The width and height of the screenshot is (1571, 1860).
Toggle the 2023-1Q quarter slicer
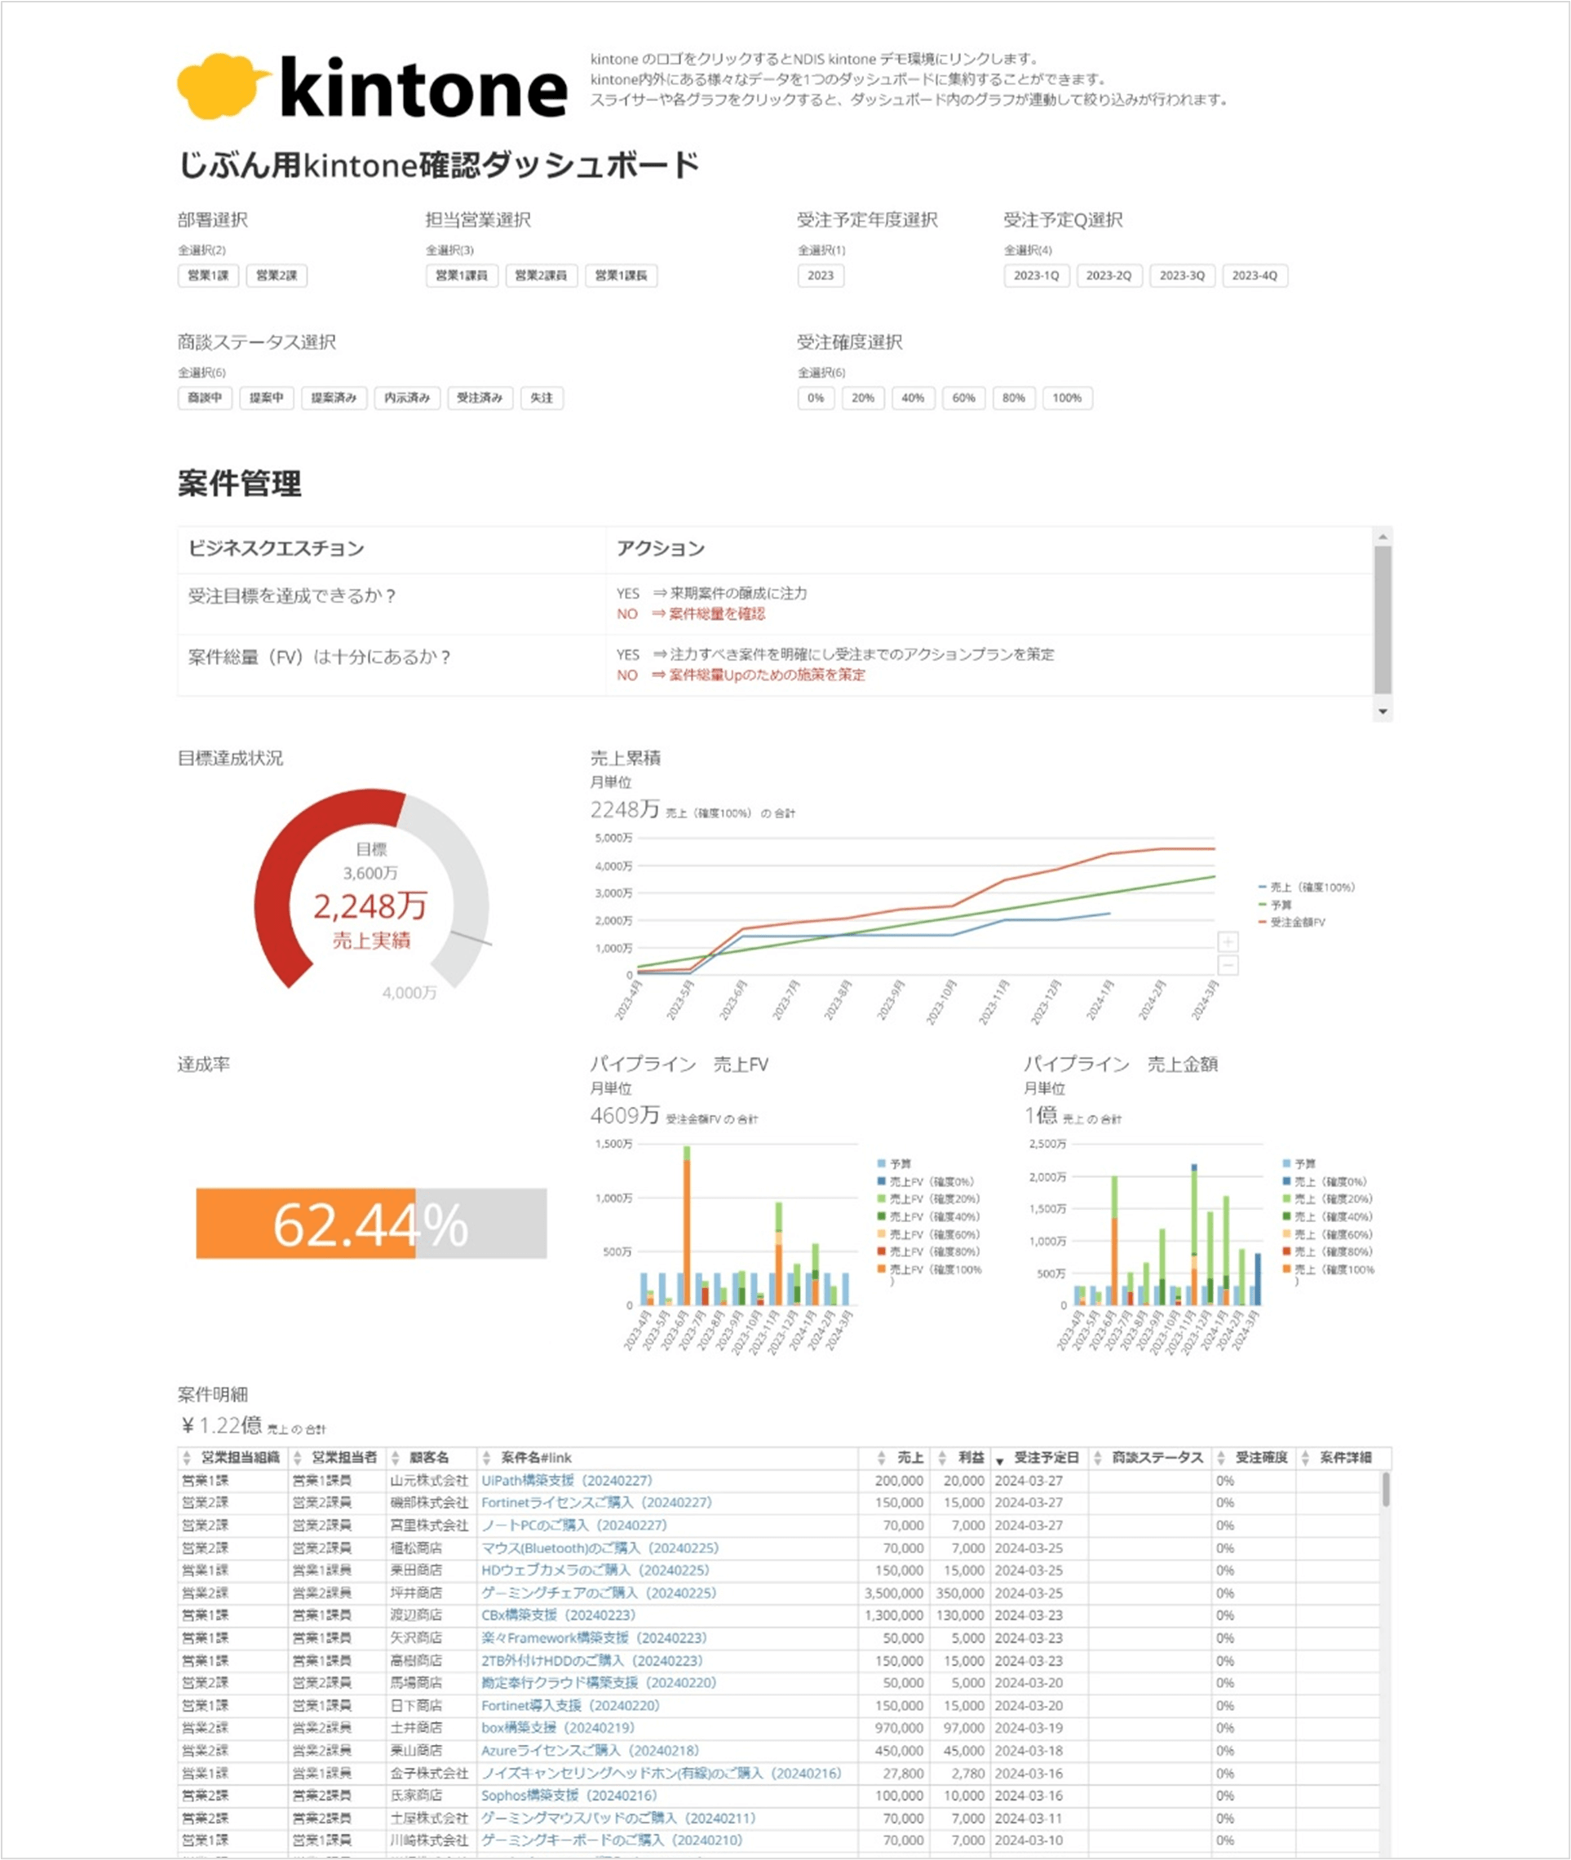(1036, 275)
